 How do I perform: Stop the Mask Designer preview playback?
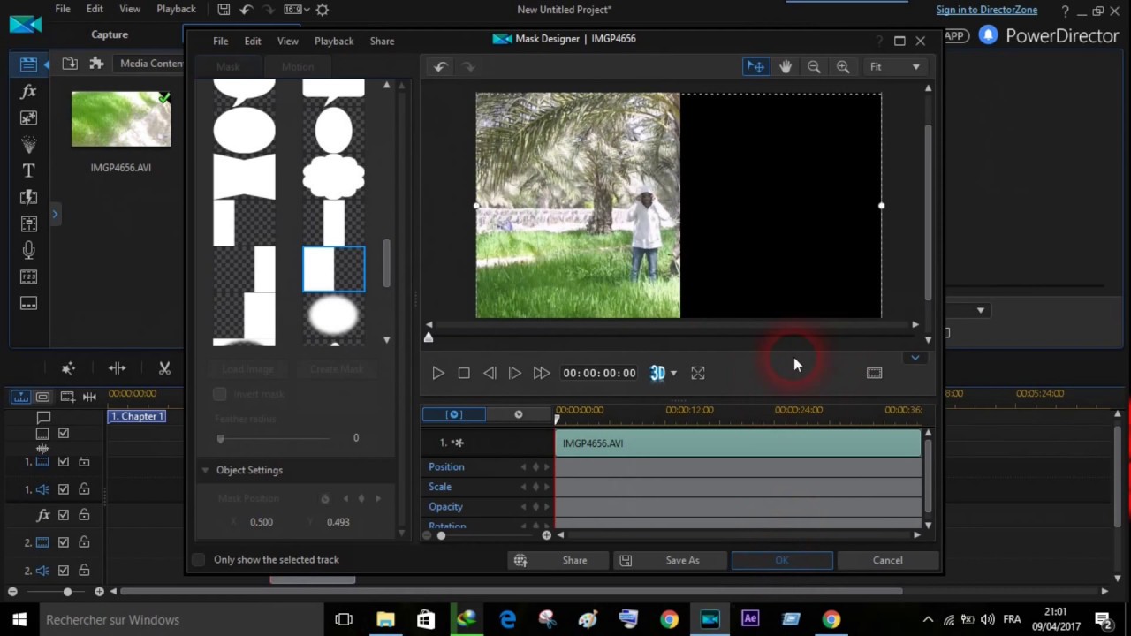[464, 373]
